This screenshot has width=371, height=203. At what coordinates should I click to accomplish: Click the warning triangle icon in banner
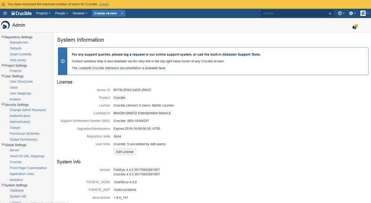[x=3, y=4]
